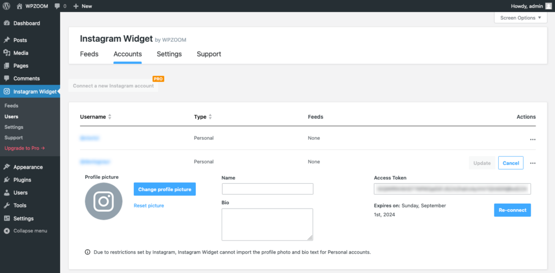Click the Collapse menu arrow icon

(x=7, y=231)
